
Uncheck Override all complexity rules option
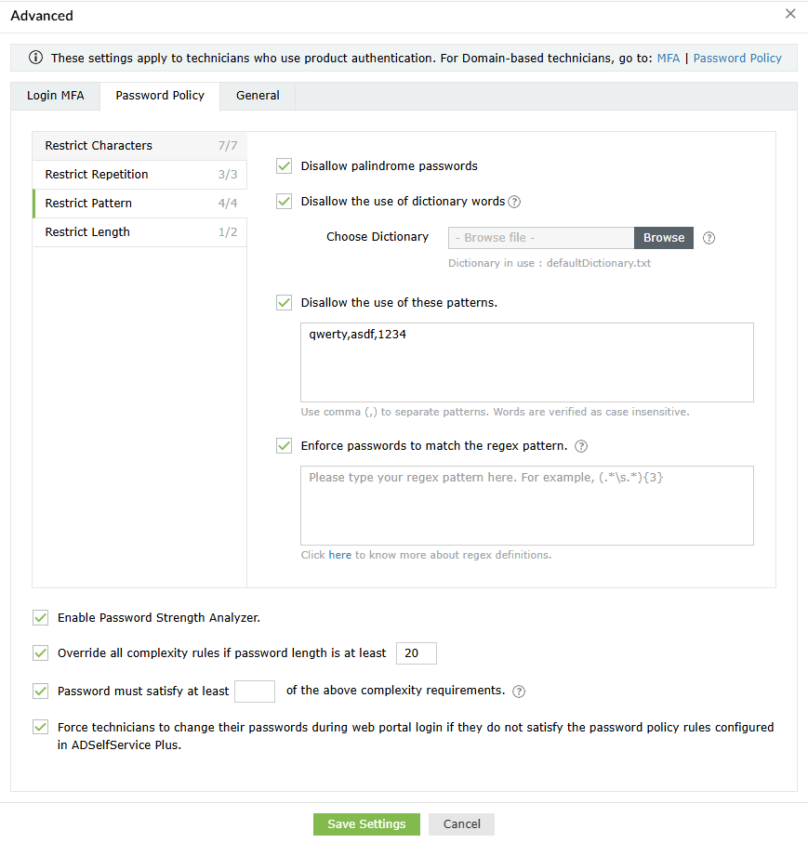40,652
